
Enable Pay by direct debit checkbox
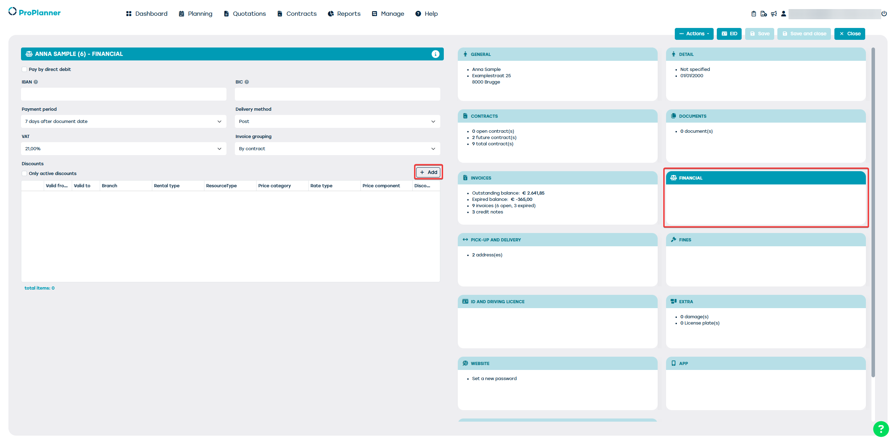(24, 70)
